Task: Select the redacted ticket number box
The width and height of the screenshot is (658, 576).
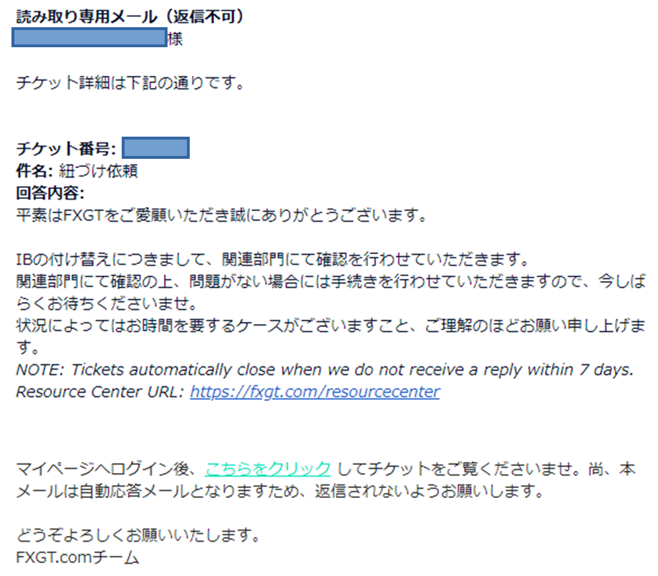Action: pyautogui.click(x=155, y=147)
